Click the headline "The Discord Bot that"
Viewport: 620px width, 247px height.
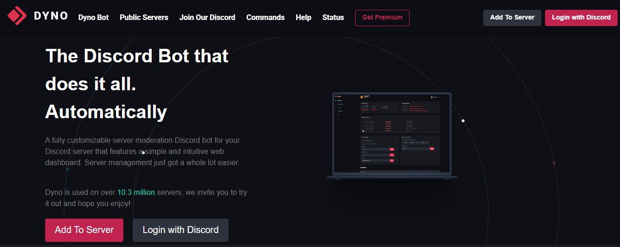coord(137,56)
